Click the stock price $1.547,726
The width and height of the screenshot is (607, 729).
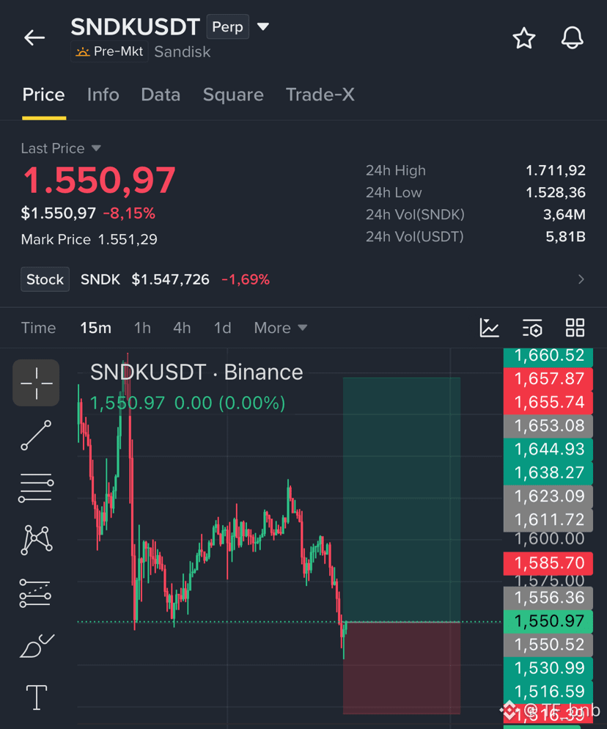[x=171, y=279]
